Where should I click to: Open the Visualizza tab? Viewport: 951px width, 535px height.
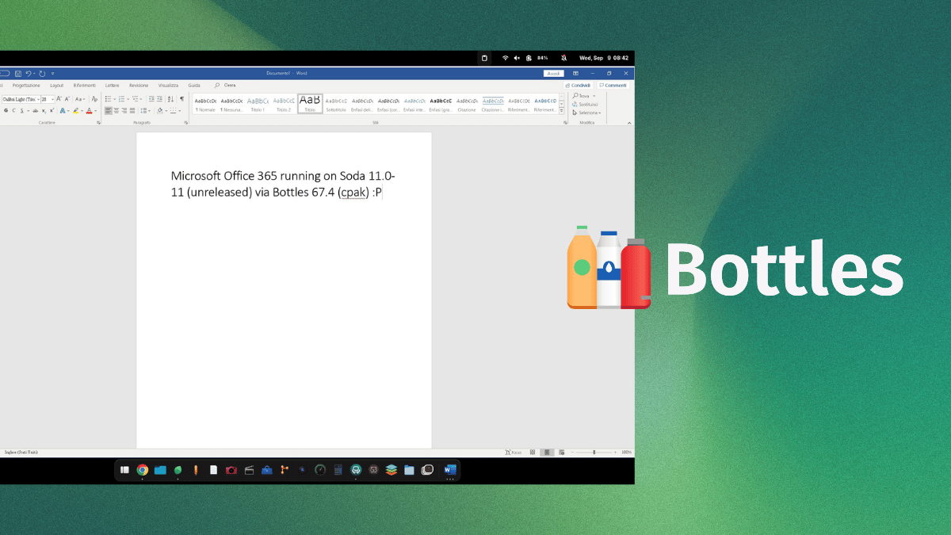pyautogui.click(x=168, y=86)
